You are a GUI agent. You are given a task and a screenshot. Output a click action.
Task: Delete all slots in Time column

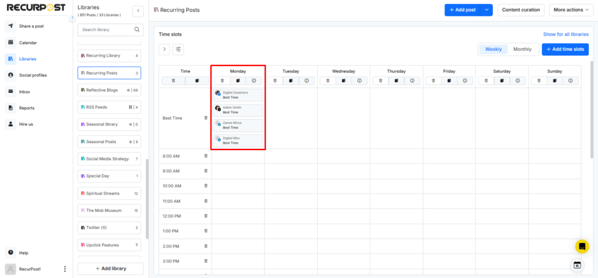[173, 81]
